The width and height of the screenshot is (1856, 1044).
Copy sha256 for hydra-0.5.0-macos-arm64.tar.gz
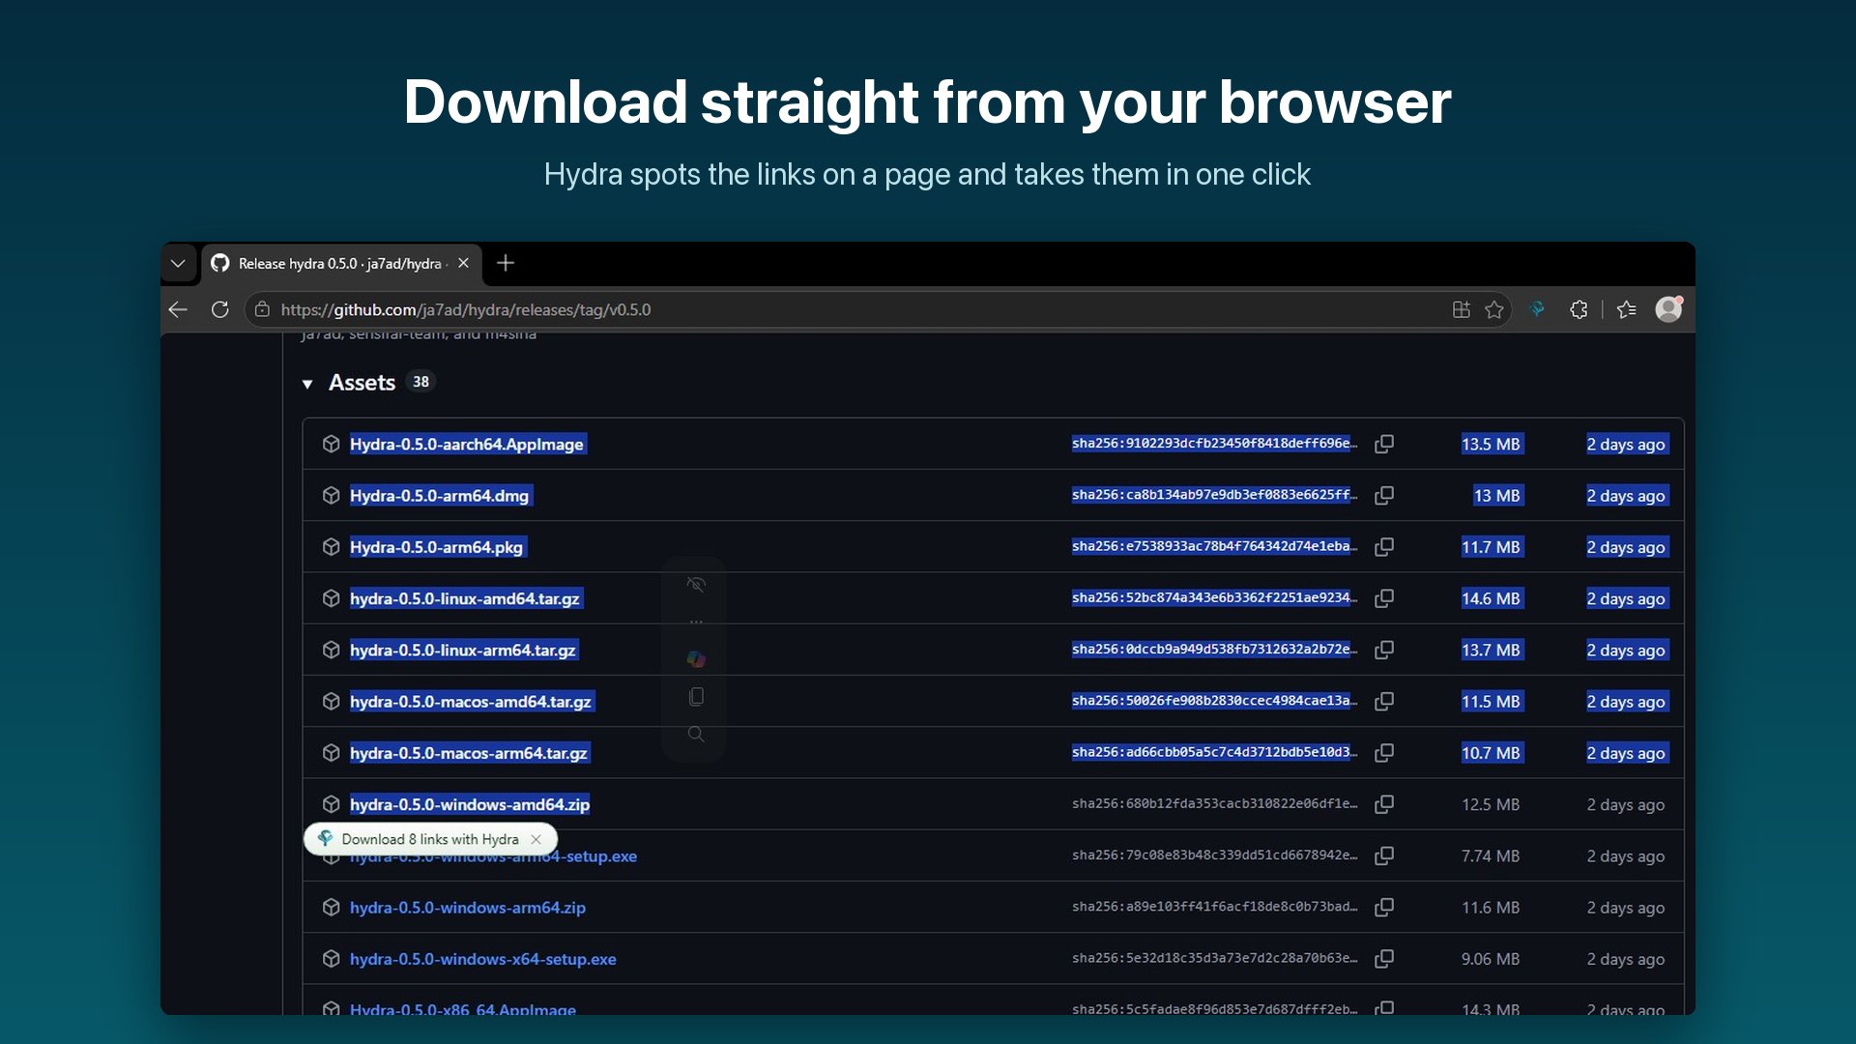click(x=1384, y=752)
